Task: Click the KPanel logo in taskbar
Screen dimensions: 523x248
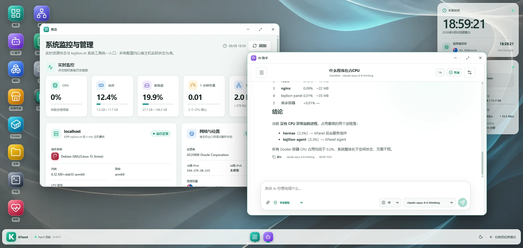Action: click(11, 237)
